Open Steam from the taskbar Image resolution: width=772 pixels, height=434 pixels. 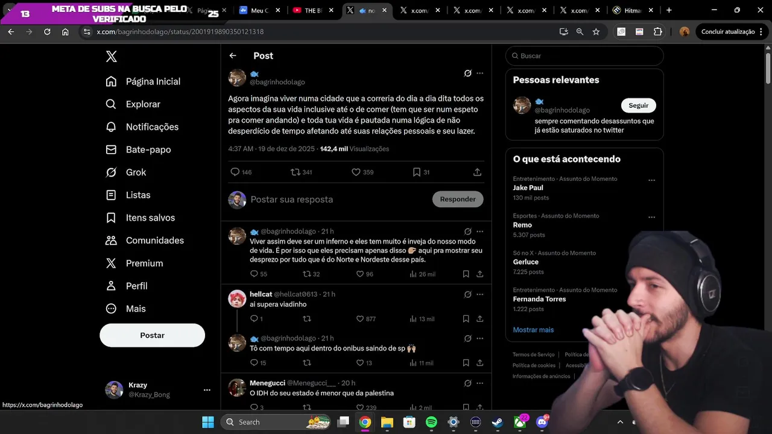click(x=497, y=422)
